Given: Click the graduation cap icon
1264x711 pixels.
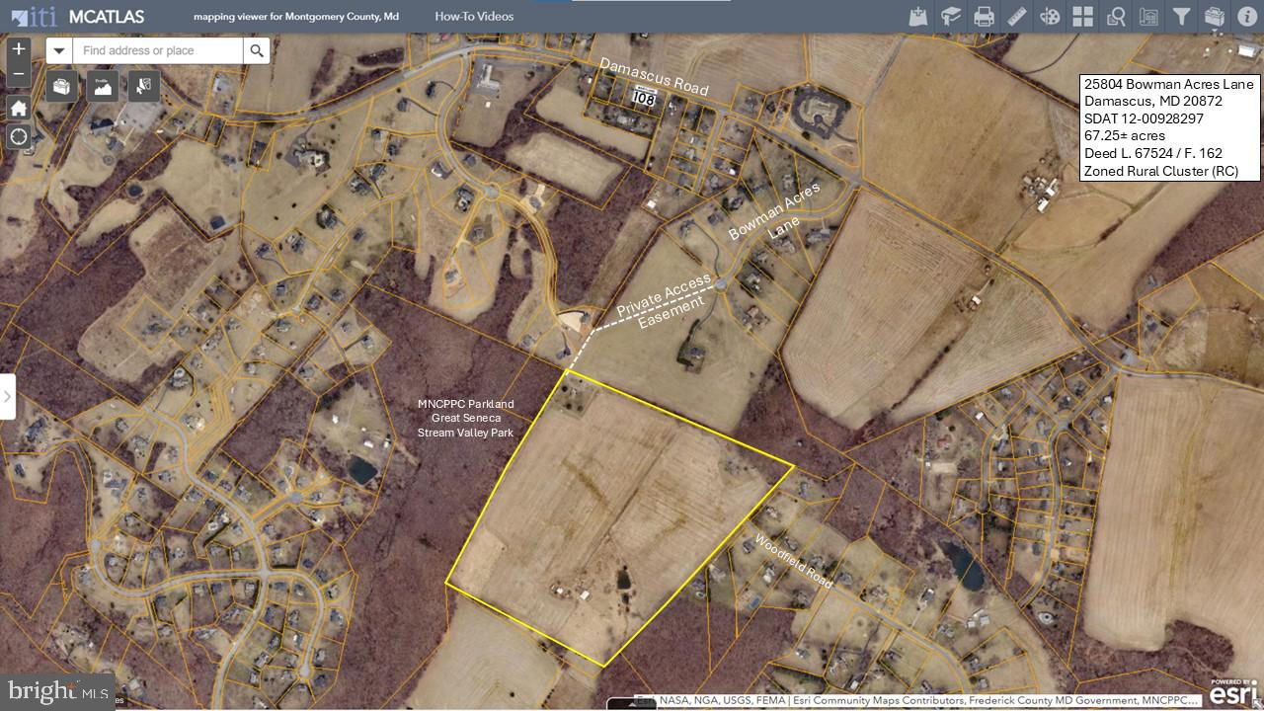Looking at the screenshot, I should (x=950, y=17).
